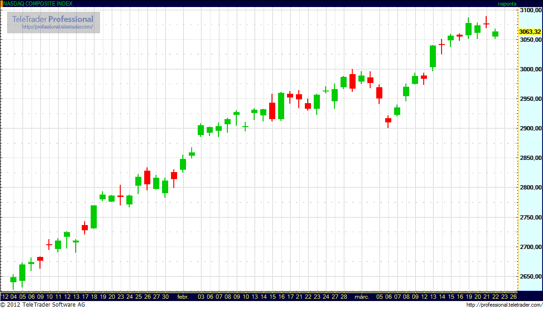Click the orange marker beside the chart title
The image size is (543, 309).
pyautogui.click(x=1, y=3)
